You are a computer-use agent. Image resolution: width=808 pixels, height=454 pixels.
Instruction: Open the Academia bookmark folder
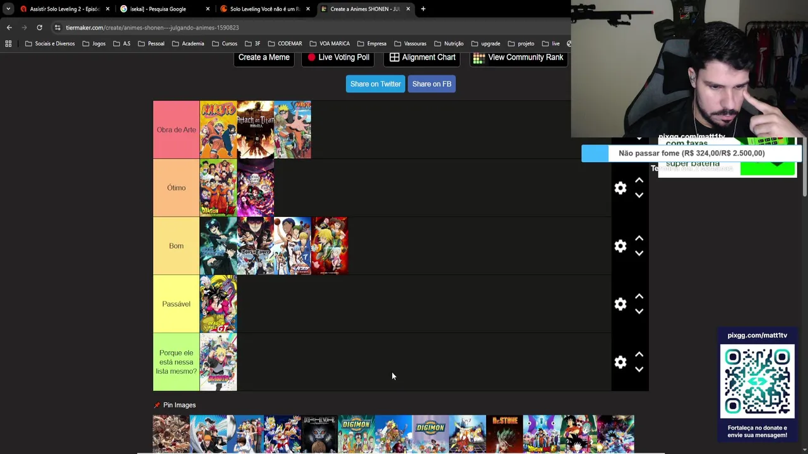[x=187, y=44]
